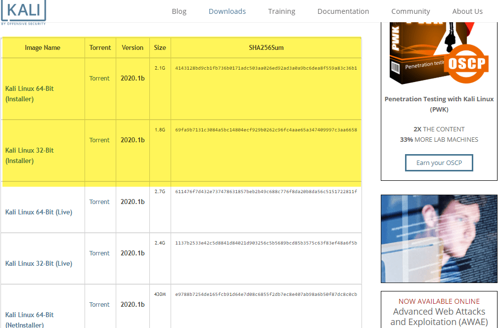Click the Image Name column header

[x=43, y=47]
